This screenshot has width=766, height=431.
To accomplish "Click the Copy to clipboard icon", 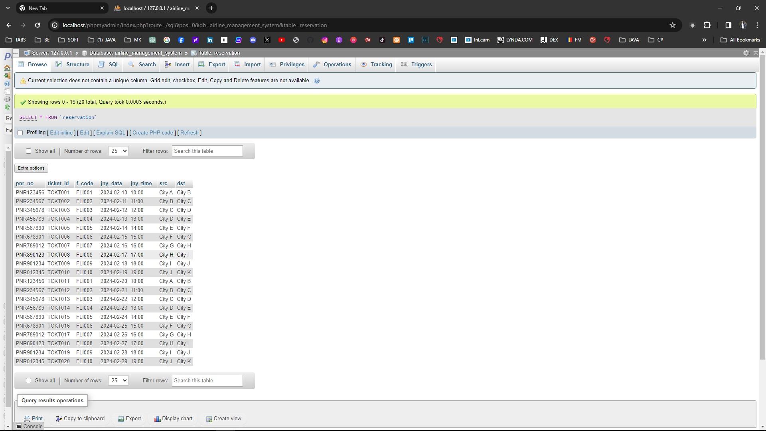I will tap(59, 419).
